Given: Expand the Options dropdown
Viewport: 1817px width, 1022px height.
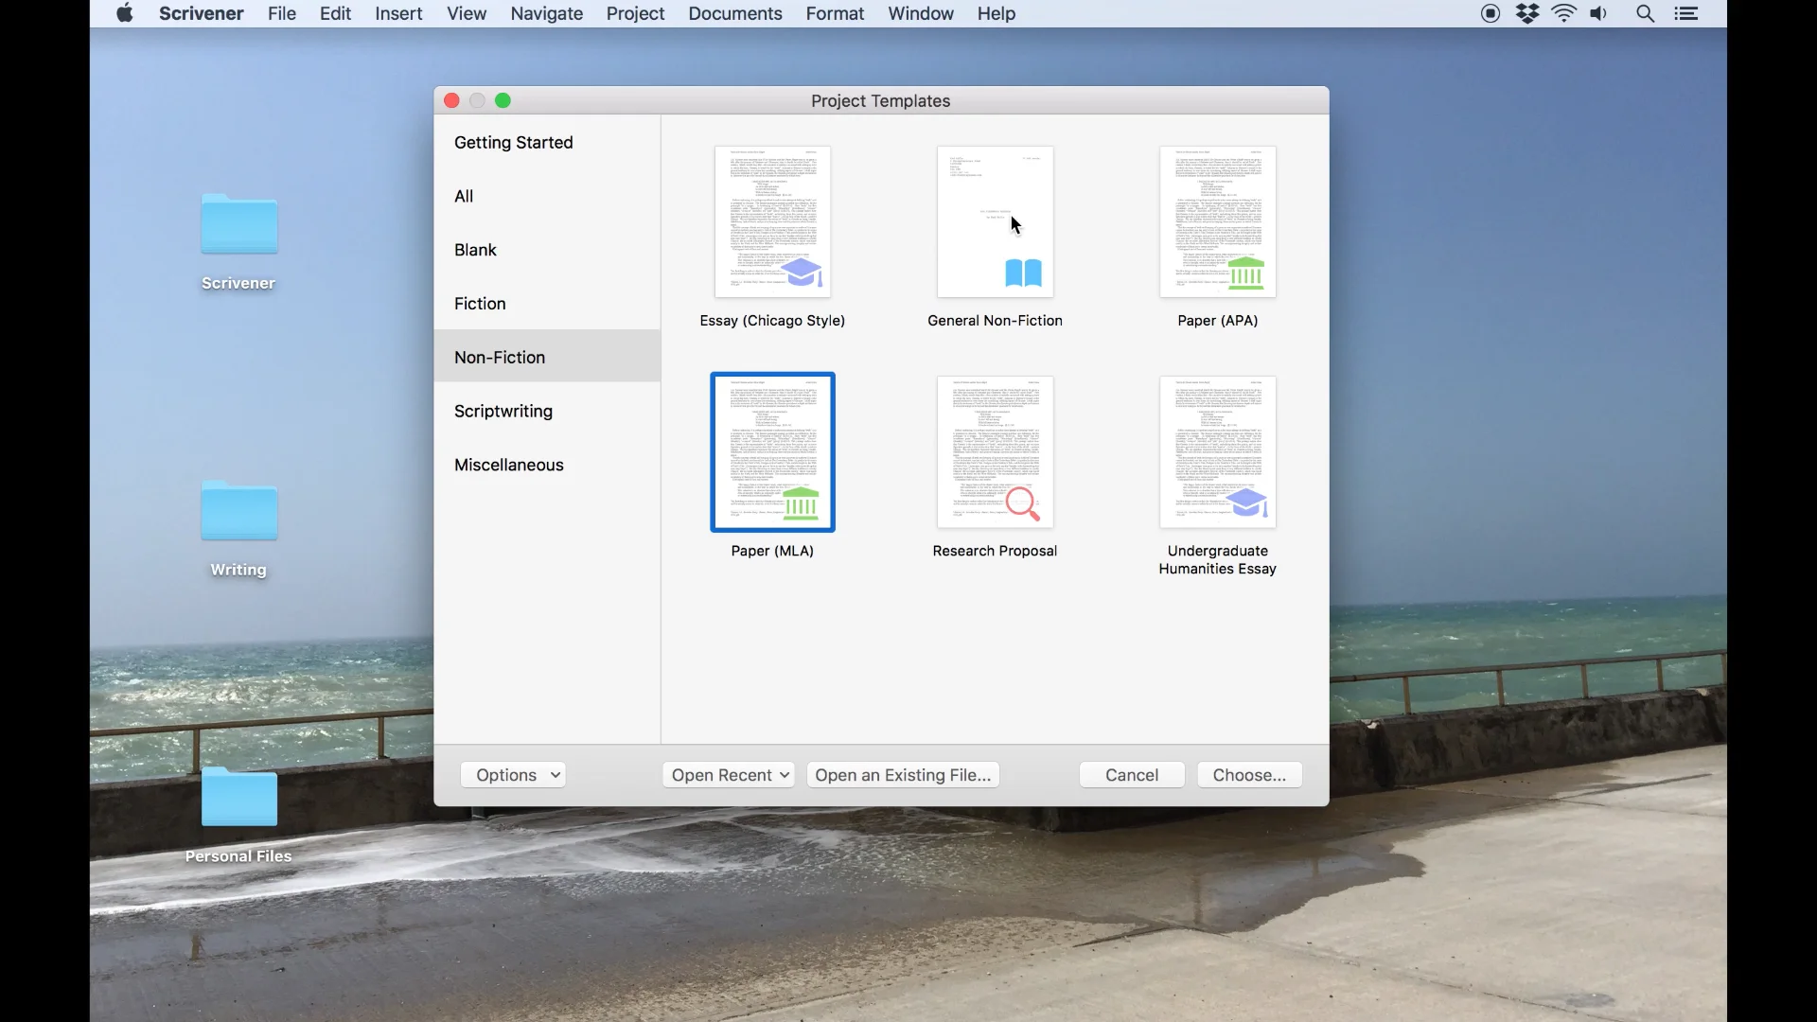Looking at the screenshot, I should 513,775.
